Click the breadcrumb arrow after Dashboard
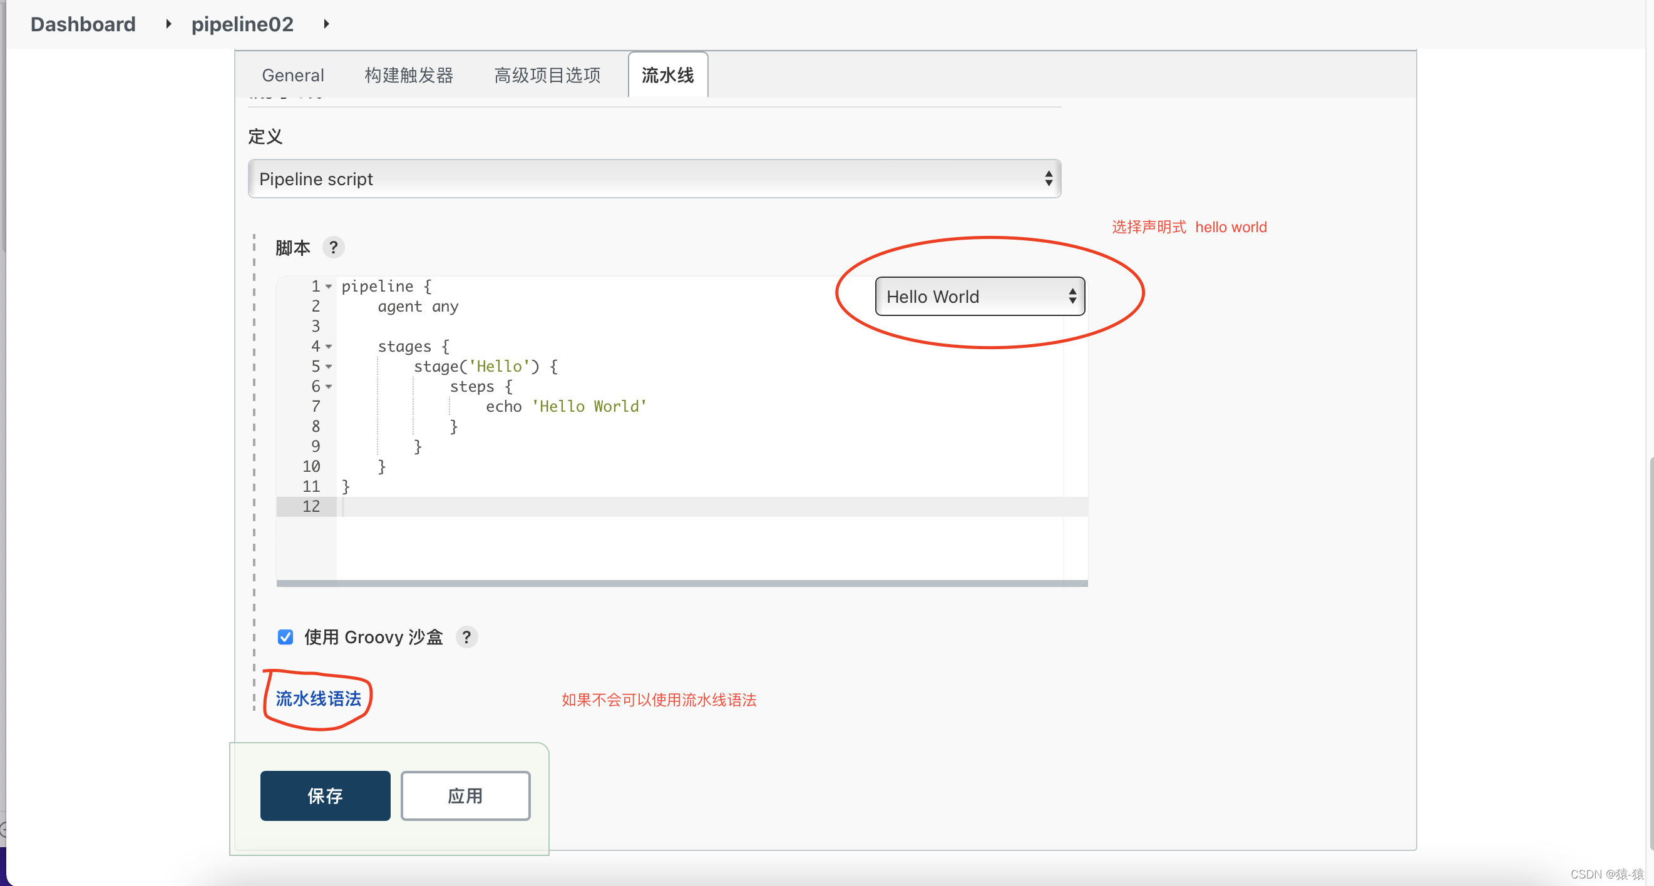 click(168, 24)
